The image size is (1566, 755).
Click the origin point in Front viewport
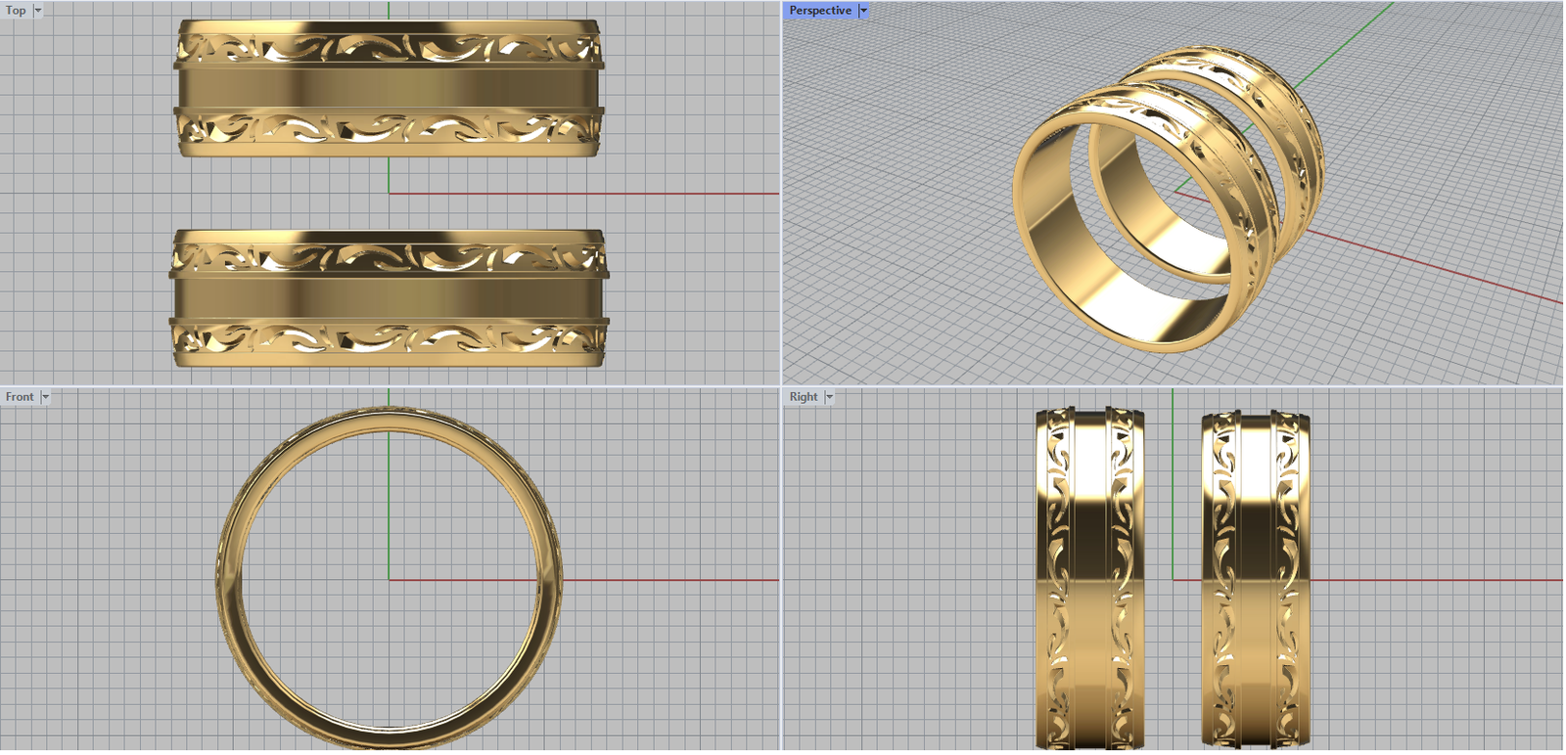389,580
